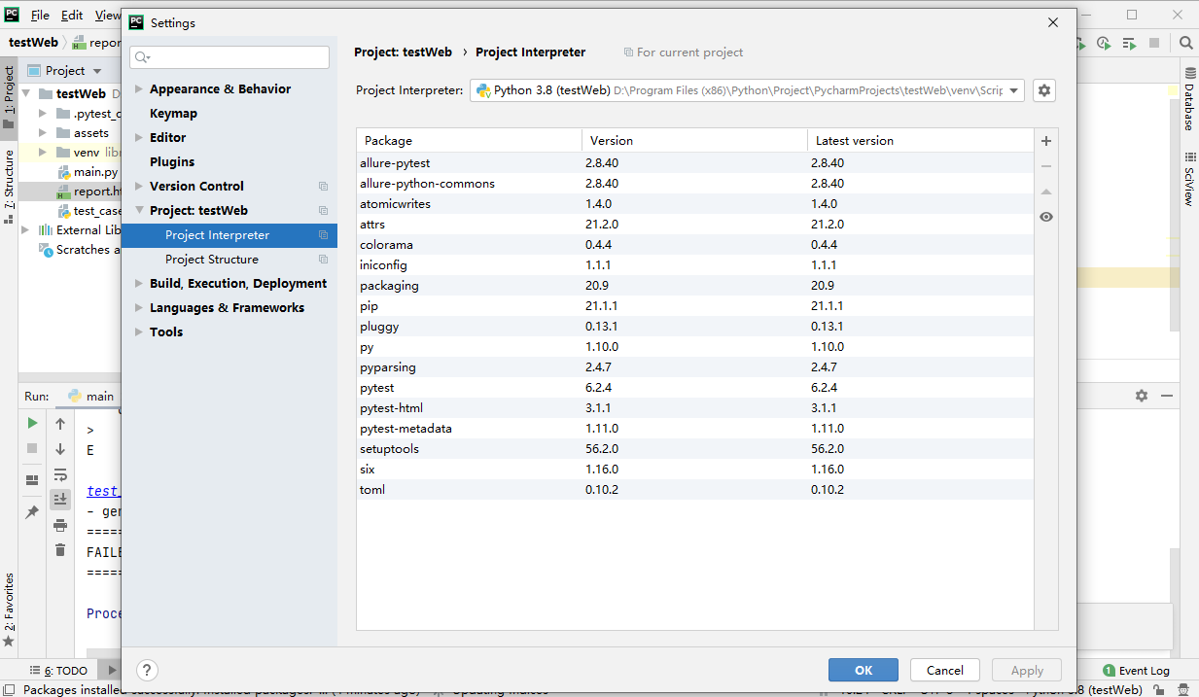
Task: Toggle Scroll to End in Run console
Action: click(60, 499)
